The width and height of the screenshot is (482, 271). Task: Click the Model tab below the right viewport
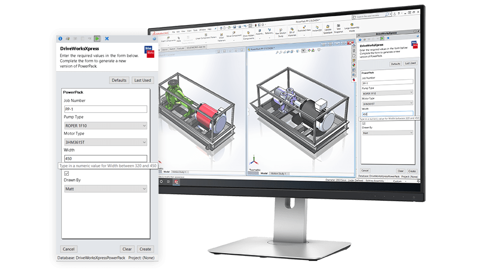[x=264, y=173]
